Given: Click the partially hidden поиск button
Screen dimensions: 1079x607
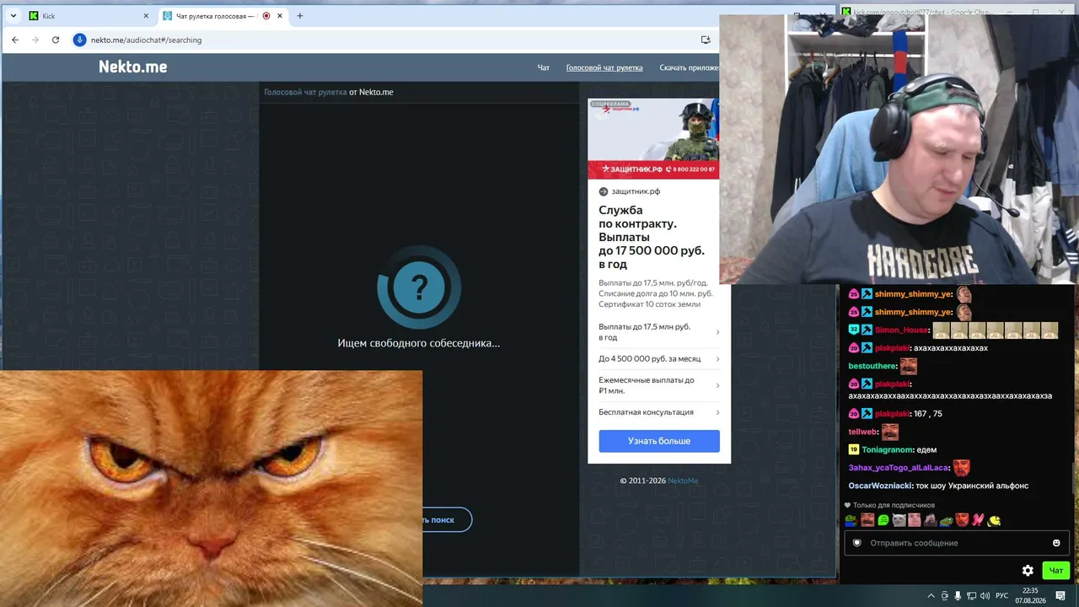Looking at the screenshot, I should pyautogui.click(x=447, y=520).
